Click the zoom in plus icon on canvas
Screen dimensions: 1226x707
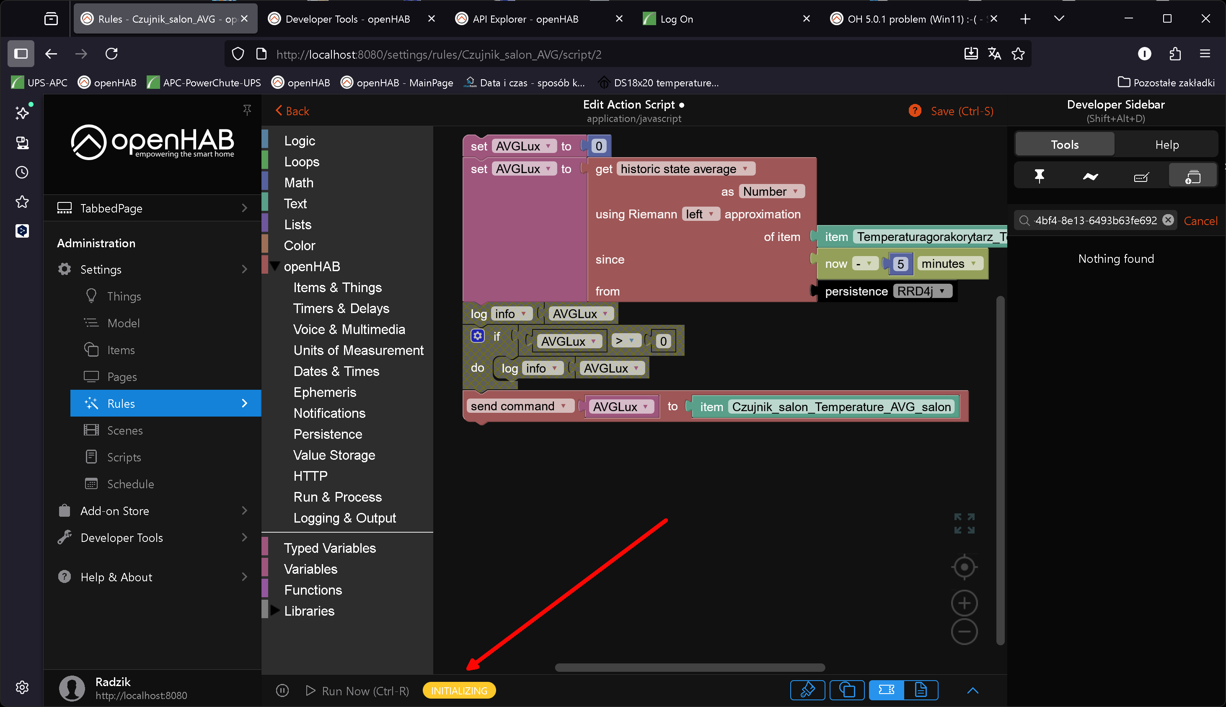(x=964, y=603)
